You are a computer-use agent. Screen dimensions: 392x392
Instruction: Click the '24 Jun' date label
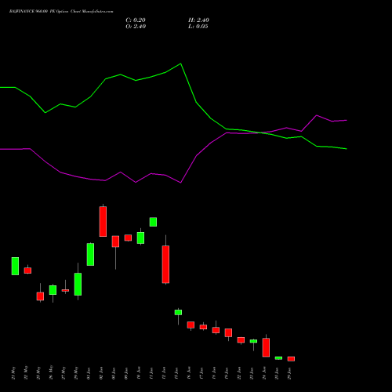(264, 373)
